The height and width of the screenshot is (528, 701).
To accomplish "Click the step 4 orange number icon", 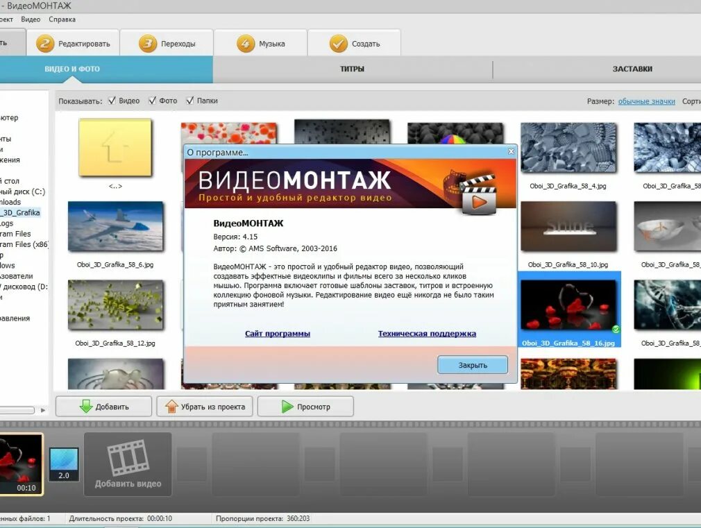I will [246, 44].
